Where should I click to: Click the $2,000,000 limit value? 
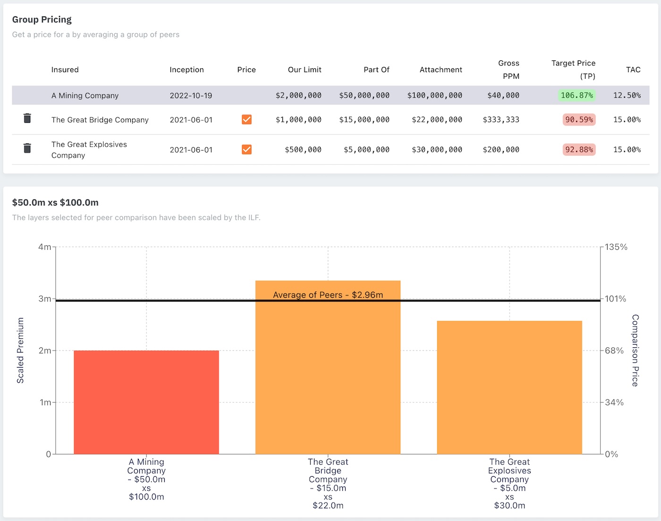point(298,95)
